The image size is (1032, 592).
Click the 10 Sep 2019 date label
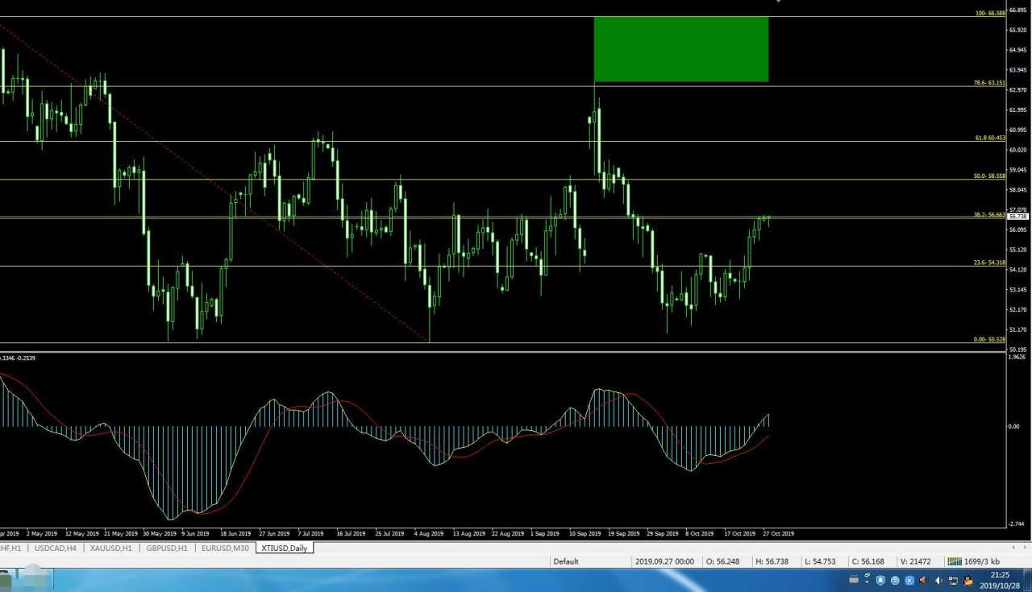585,533
